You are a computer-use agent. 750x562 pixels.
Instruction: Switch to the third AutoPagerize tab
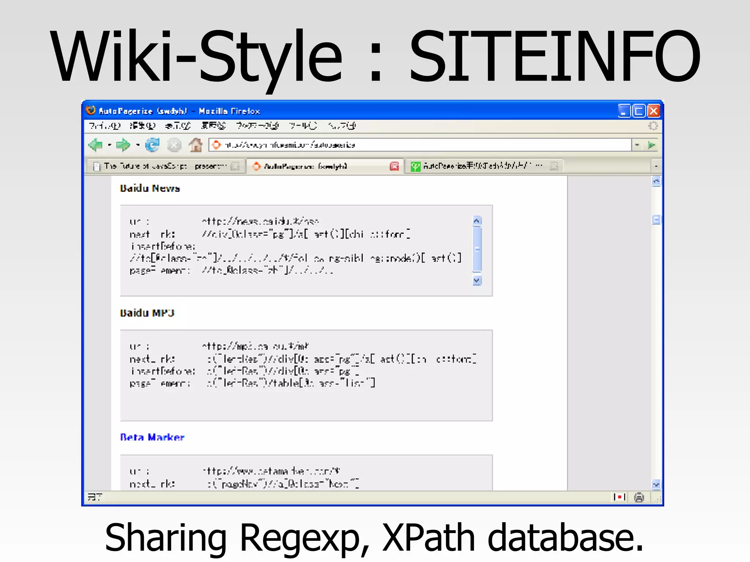483,166
